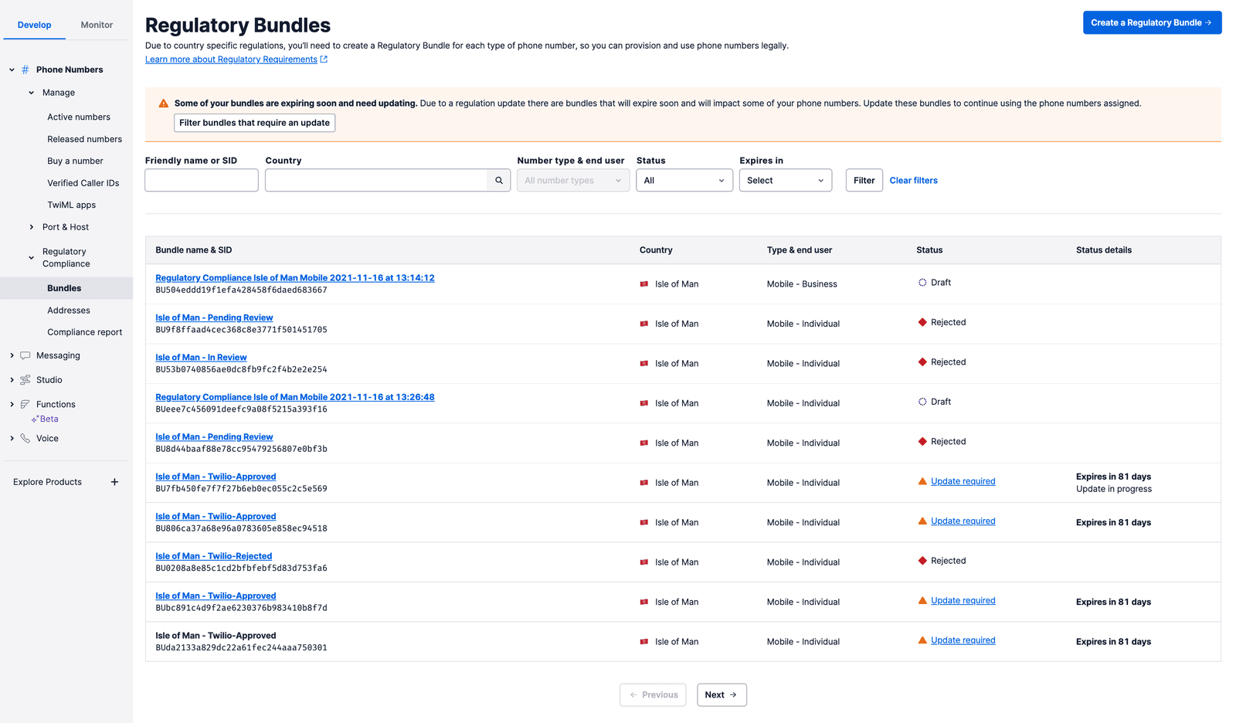Click the Functions icon in sidebar
This screenshot has height=723, width=1236.
pos(24,404)
